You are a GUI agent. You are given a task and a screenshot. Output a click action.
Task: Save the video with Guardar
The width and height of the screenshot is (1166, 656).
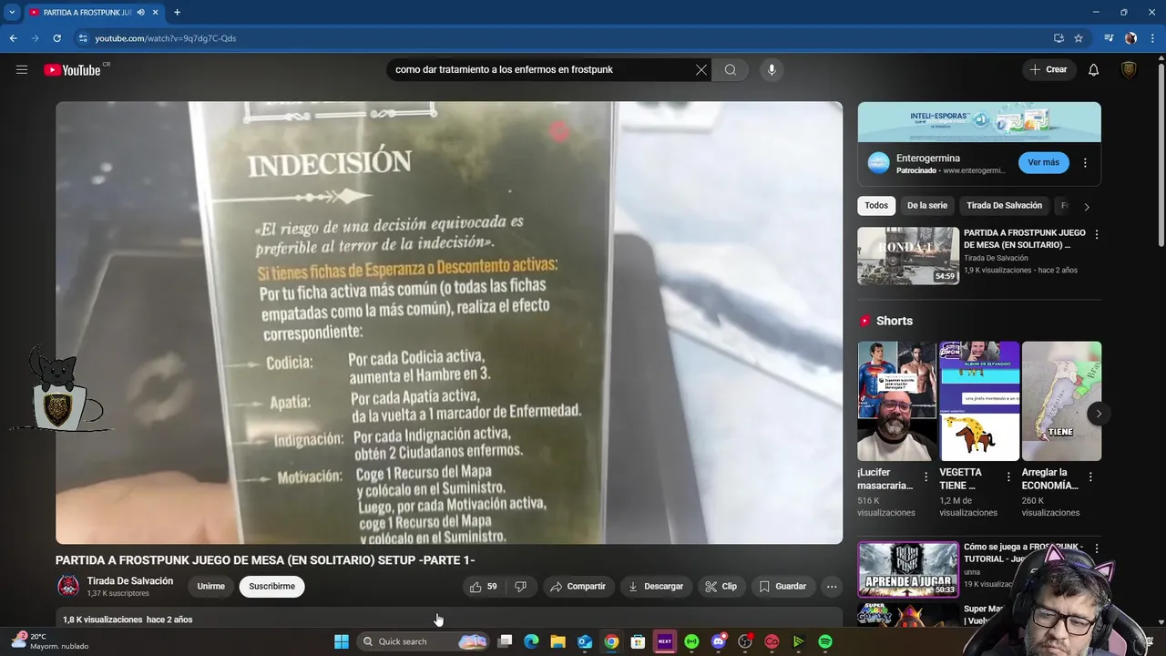[782, 587]
